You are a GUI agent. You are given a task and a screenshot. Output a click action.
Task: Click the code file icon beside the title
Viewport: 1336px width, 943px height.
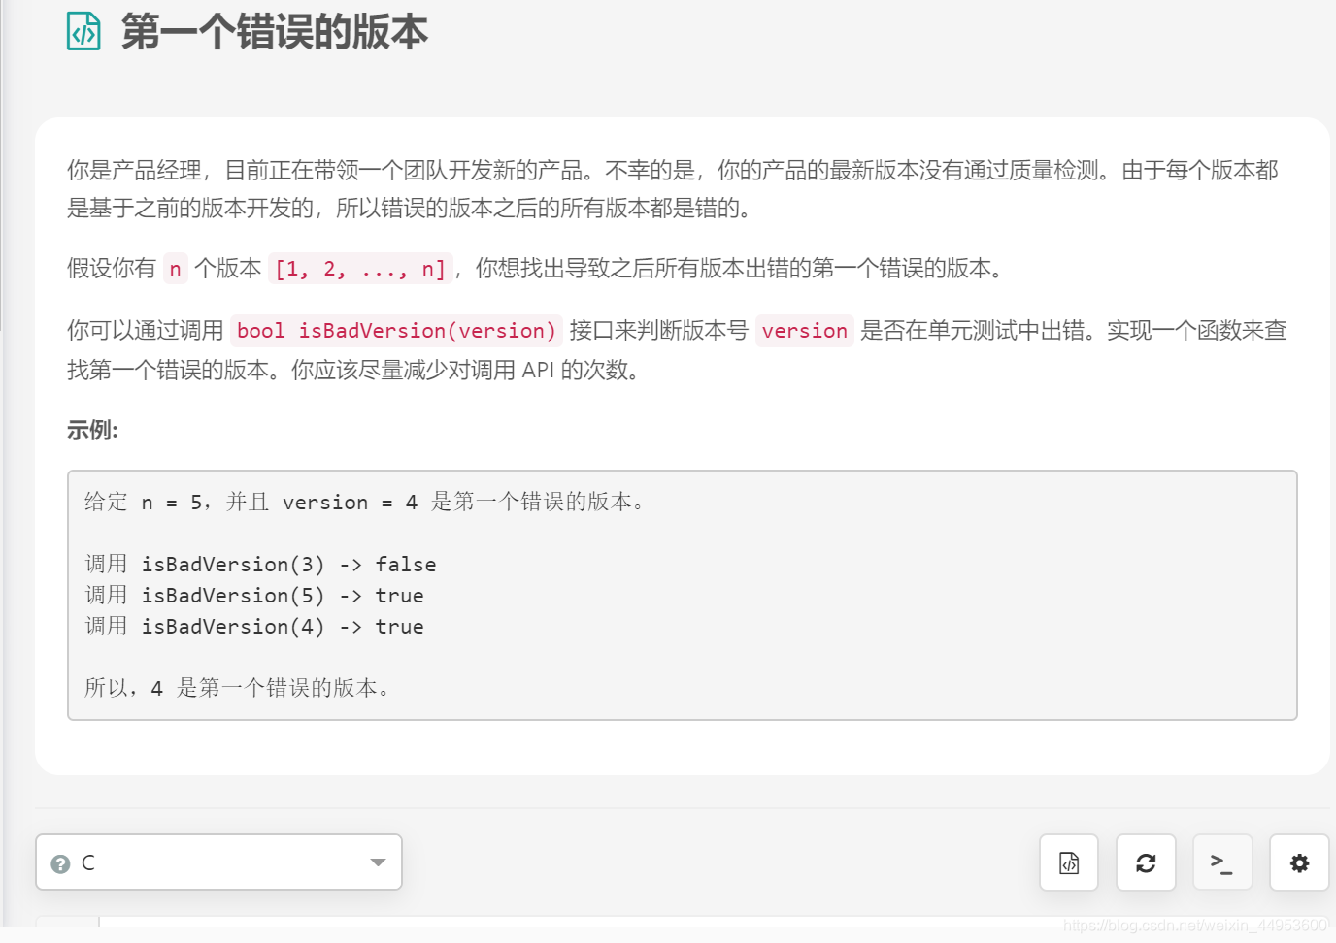83,31
